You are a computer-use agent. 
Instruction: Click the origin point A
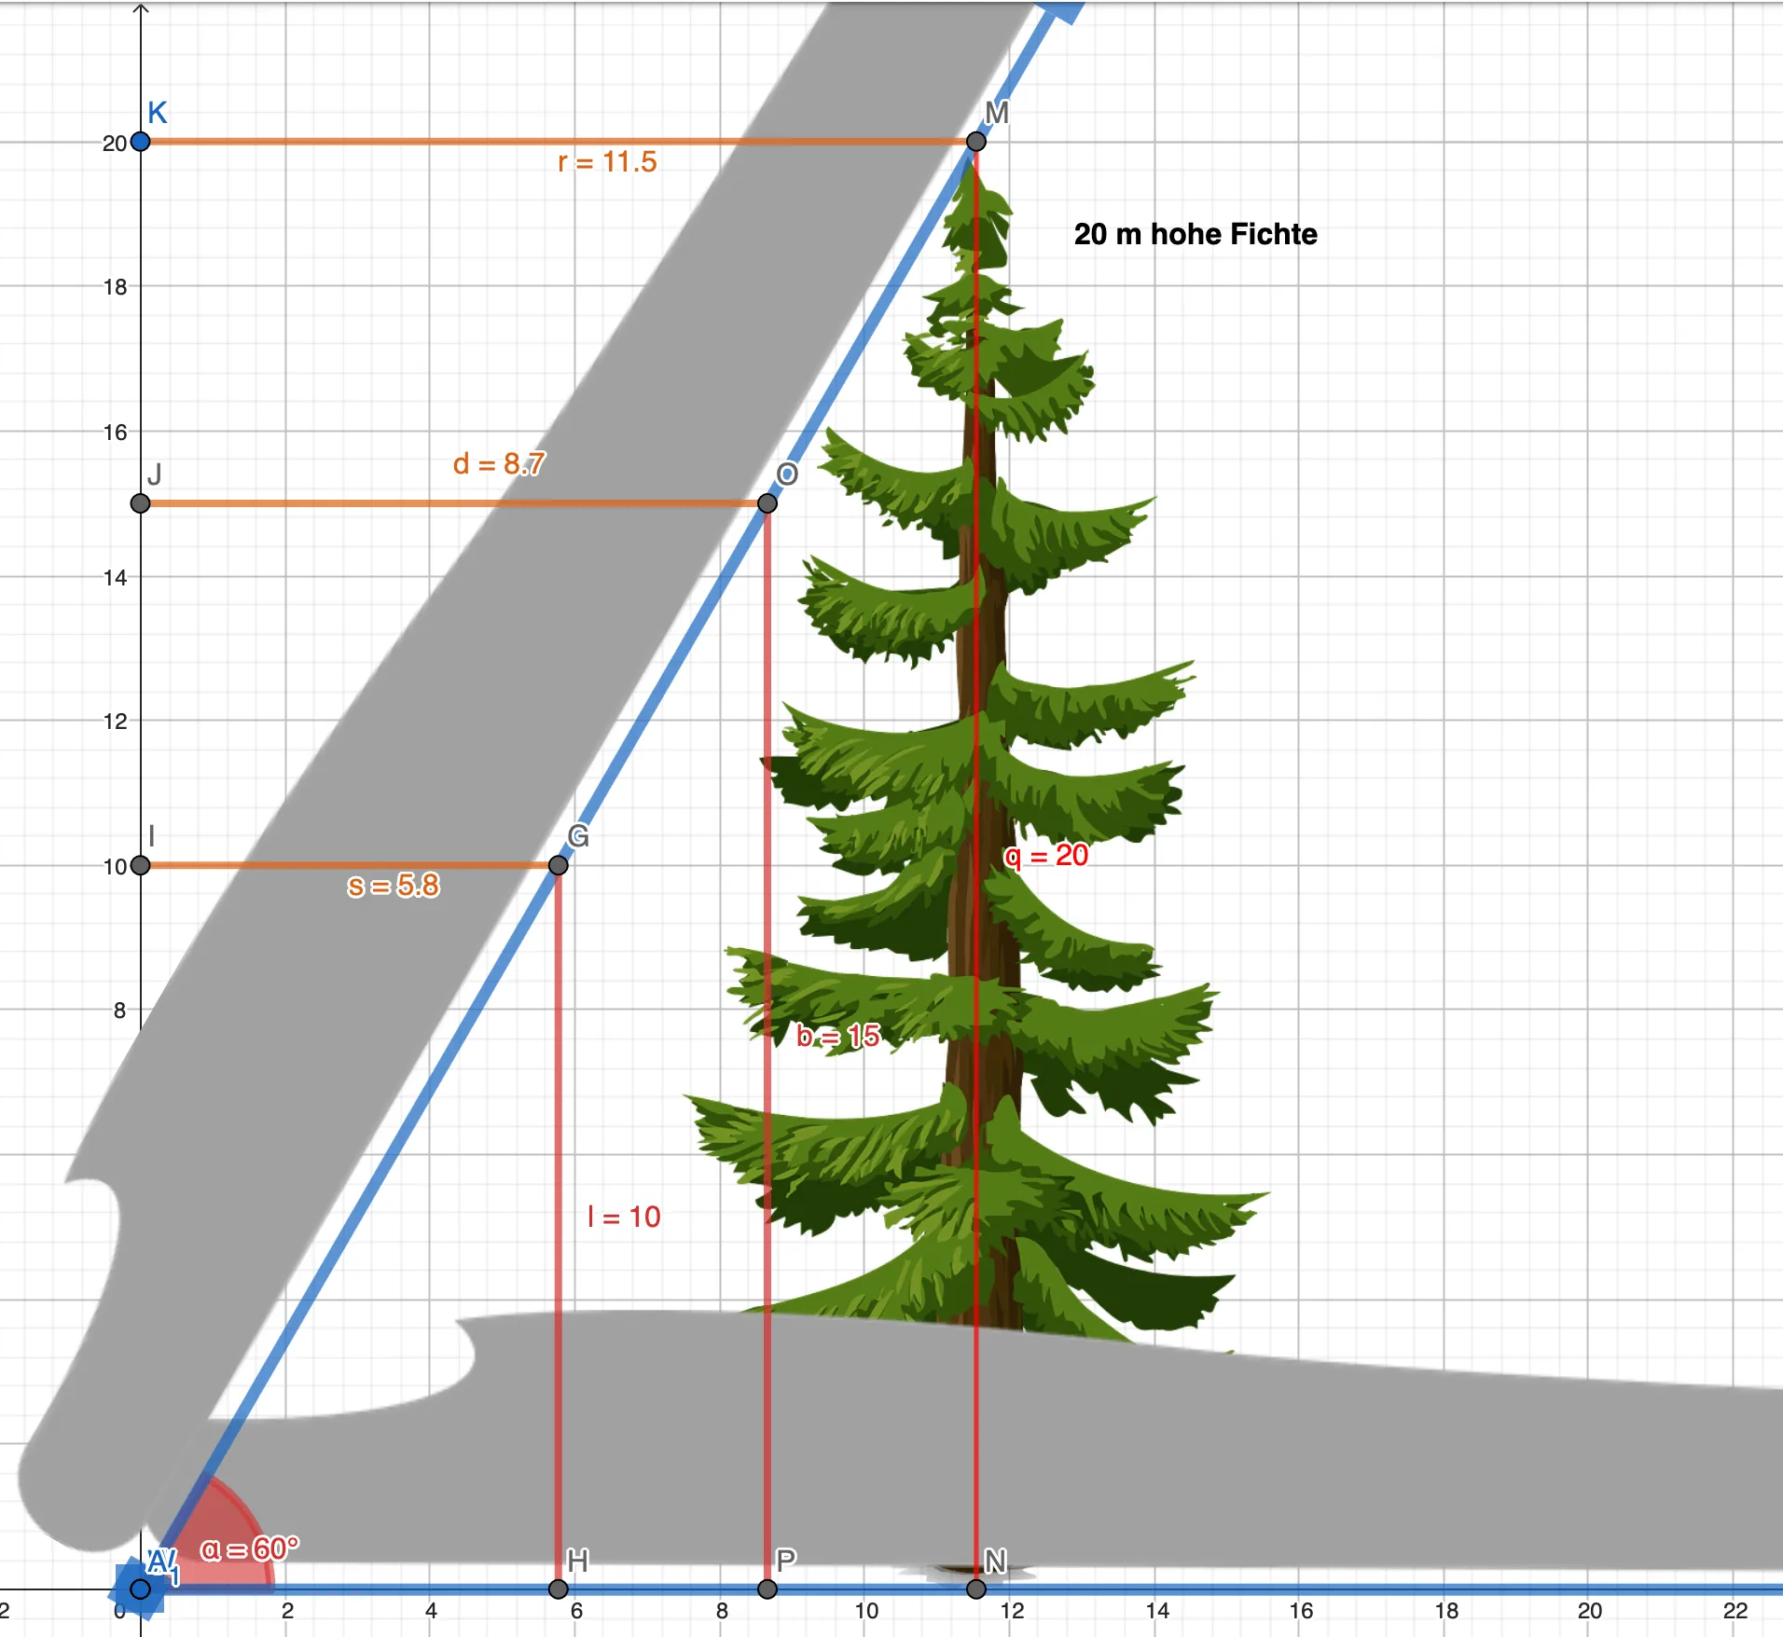coord(140,1589)
